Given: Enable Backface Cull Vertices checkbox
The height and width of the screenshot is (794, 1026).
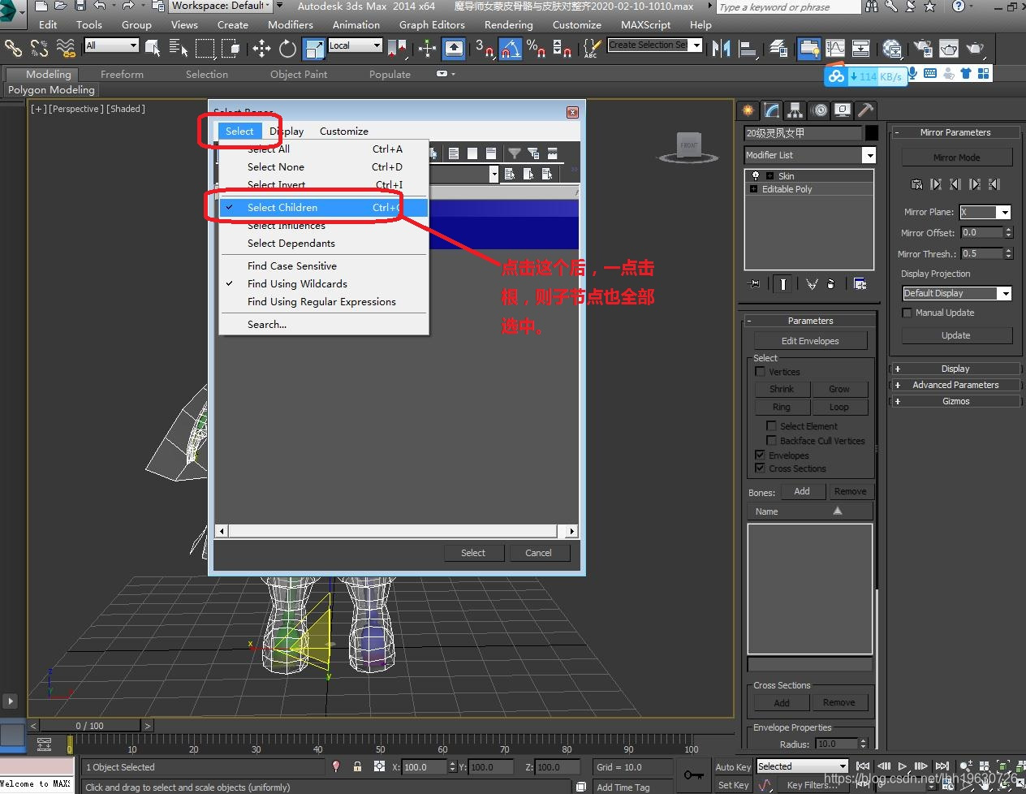Looking at the screenshot, I should coord(772,441).
